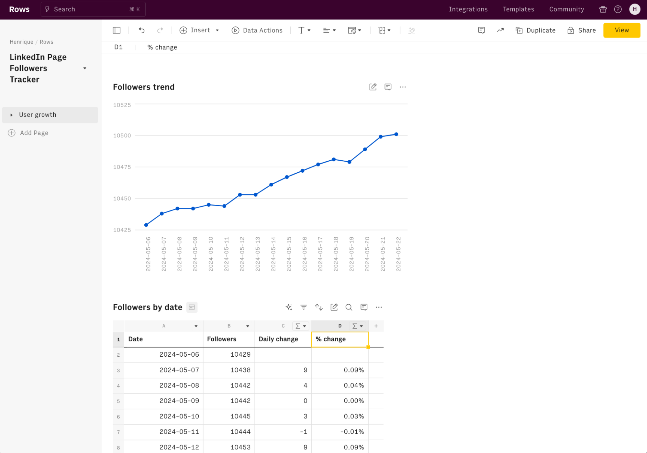Screen dimensions: 647x453
Task: Select the View mode tab
Action: [x=622, y=30]
